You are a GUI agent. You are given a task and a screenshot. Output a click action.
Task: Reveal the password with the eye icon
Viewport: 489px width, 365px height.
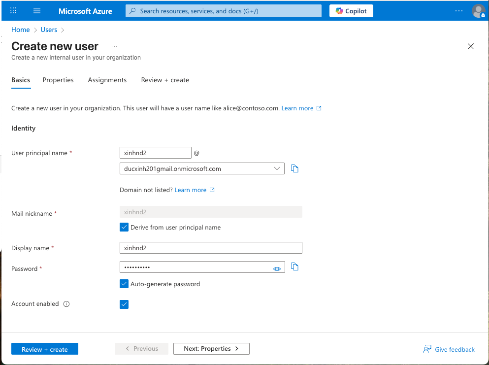[x=277, y=268]
